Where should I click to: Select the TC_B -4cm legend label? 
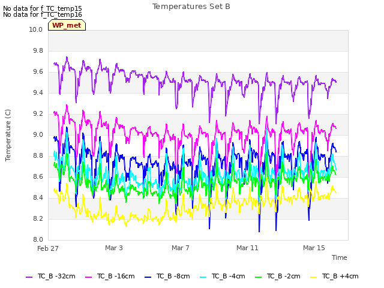tap(228, 276)
